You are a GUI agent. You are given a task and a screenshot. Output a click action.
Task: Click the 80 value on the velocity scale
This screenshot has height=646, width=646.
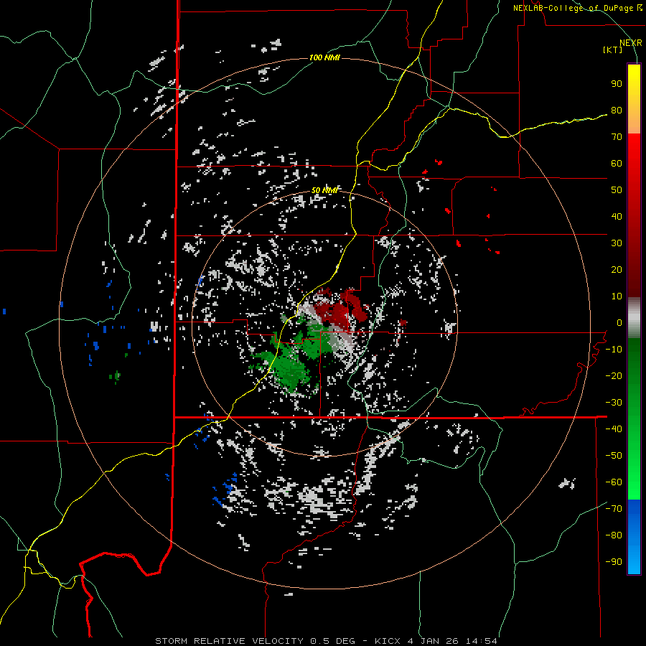coord(617,111)
